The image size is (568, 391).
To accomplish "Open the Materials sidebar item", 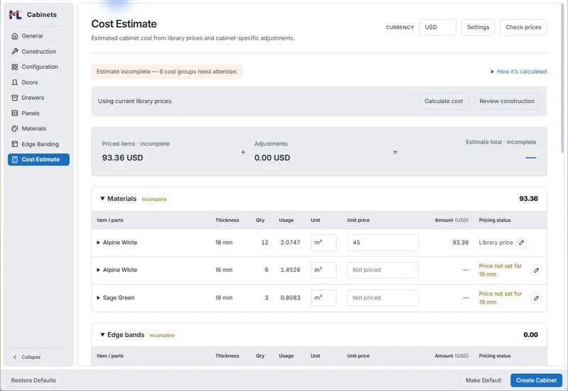I will [38, 128].
